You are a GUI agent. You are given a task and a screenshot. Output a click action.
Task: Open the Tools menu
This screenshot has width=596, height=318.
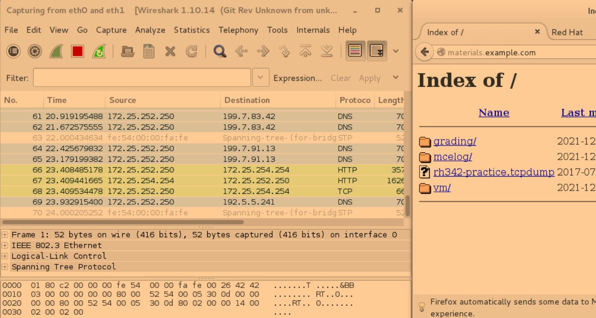point(277,30)
